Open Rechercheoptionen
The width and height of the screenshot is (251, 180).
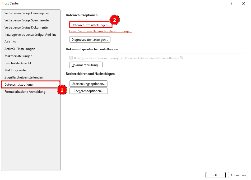88,91
